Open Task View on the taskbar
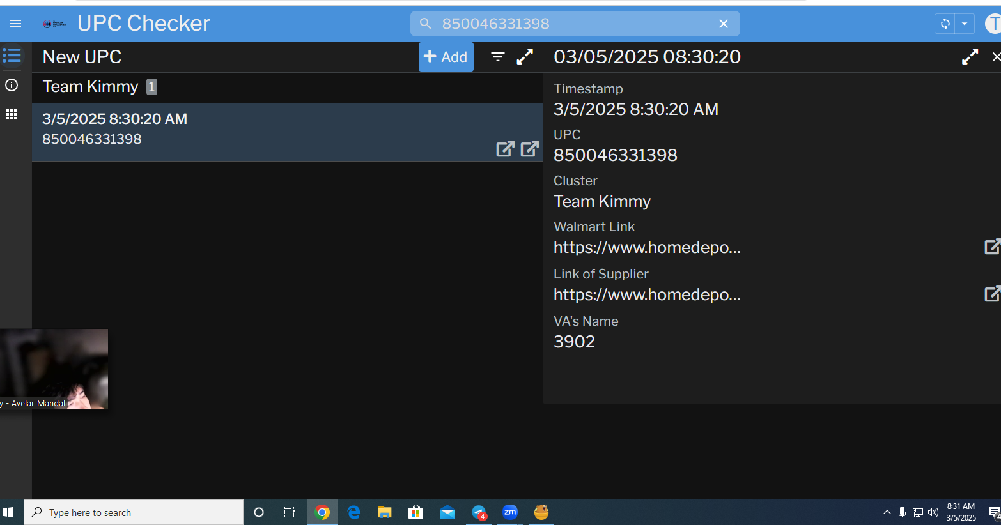 tap(290, 512)
